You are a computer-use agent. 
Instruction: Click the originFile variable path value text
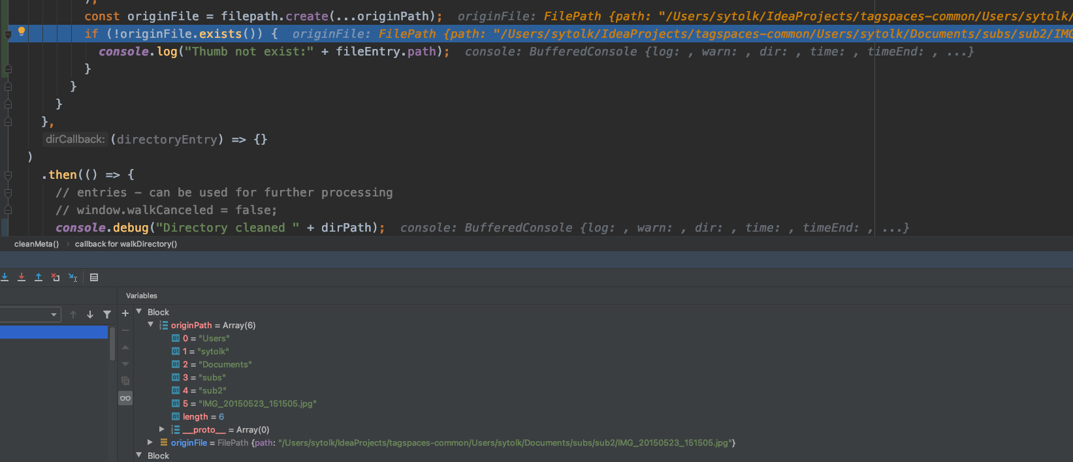[504, 442]
